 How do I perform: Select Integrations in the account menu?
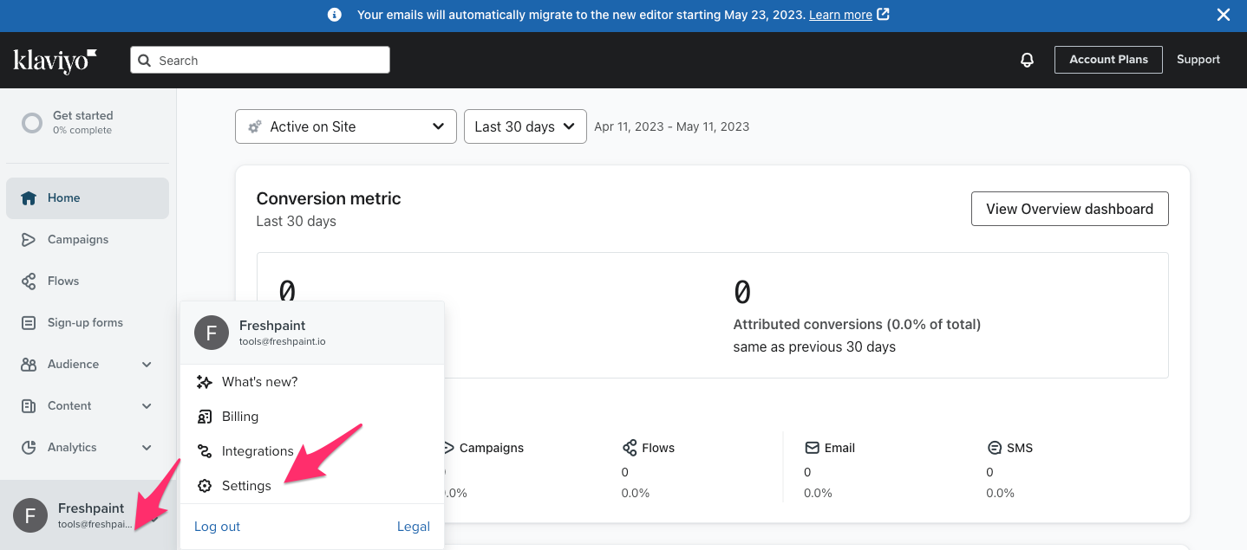[258, 451]
